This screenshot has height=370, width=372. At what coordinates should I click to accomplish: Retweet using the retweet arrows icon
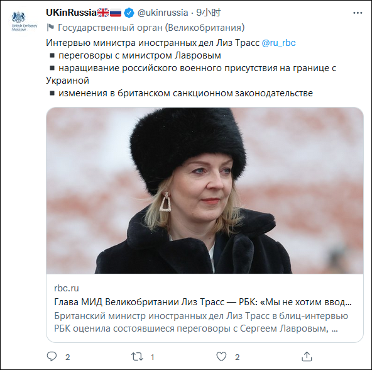tap(137, 357)
